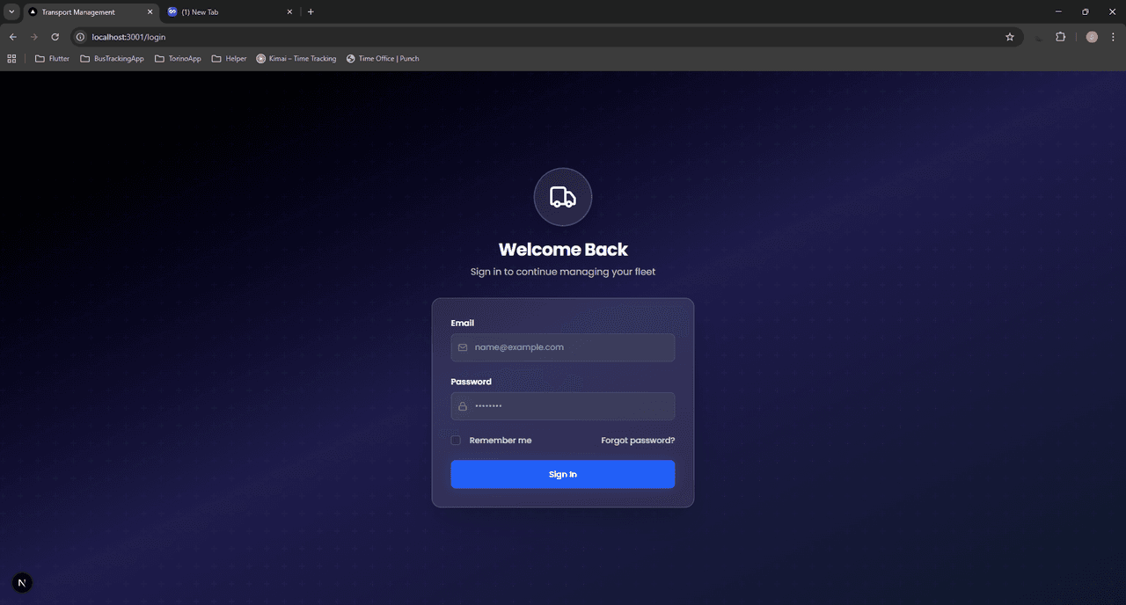Open the BusTrackingApp bookmarks folder
The width and height of the screenshot is (1126, 605).
pos(112,59)
